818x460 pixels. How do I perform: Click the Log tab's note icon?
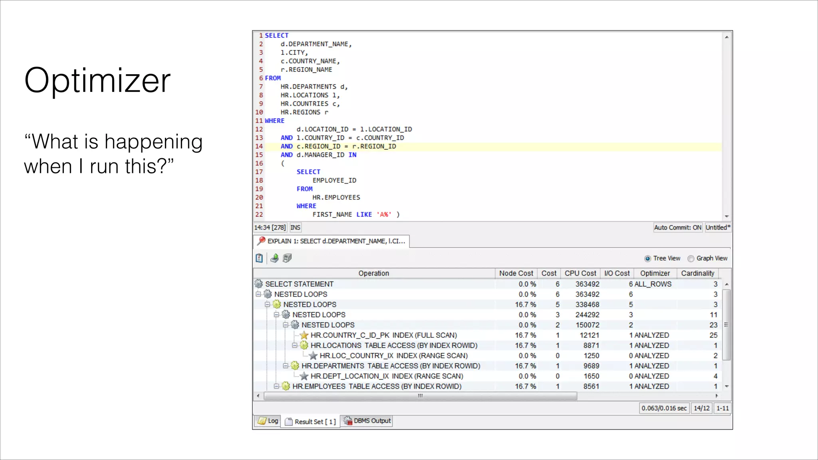[x=262, y=421]
